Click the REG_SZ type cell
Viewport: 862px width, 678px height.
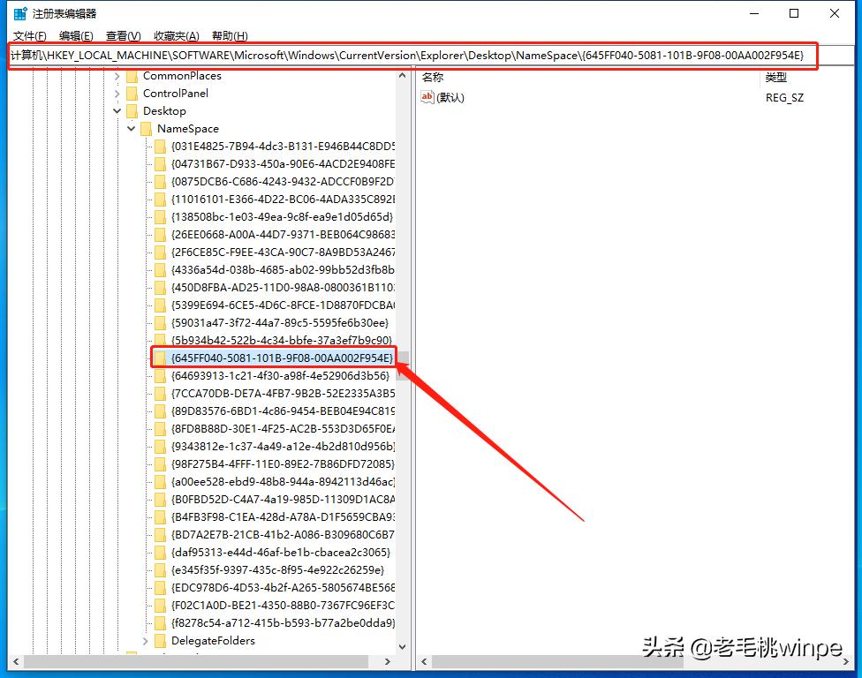pyautogui.click(x=784, y=98)
